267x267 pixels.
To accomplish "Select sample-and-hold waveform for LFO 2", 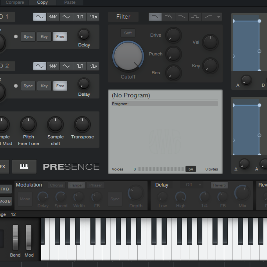I will click(93, 66).
